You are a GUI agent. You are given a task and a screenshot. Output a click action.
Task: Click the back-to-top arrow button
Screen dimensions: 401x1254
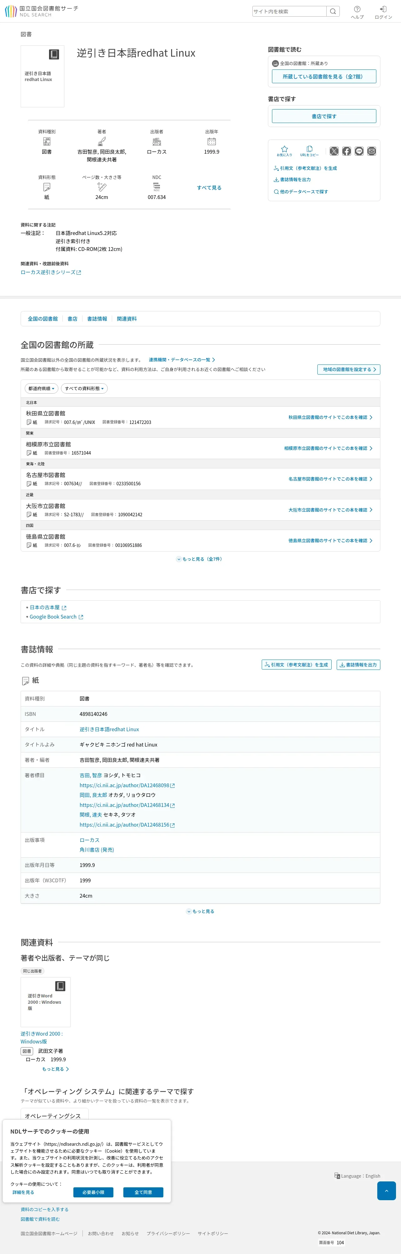tap(386, 1191)
